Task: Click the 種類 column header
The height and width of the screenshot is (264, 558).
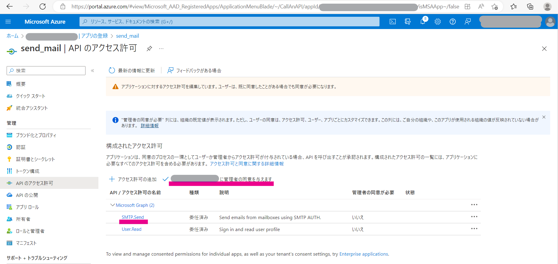Action: click(x=194, y=192)
